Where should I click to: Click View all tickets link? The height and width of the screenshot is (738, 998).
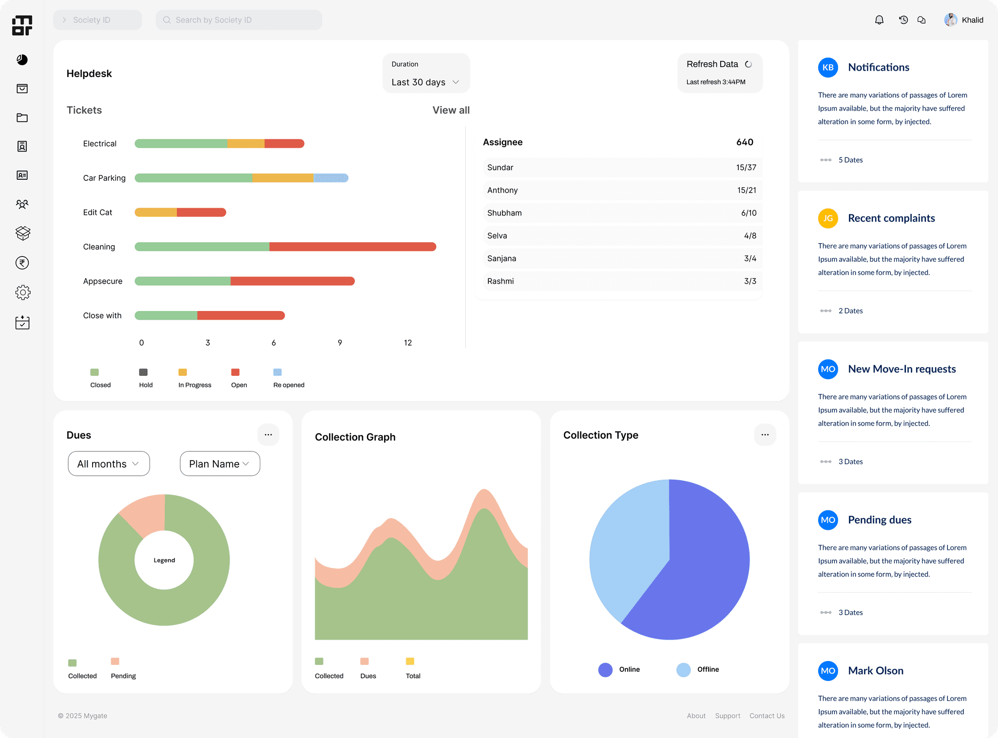pos(451,110)
